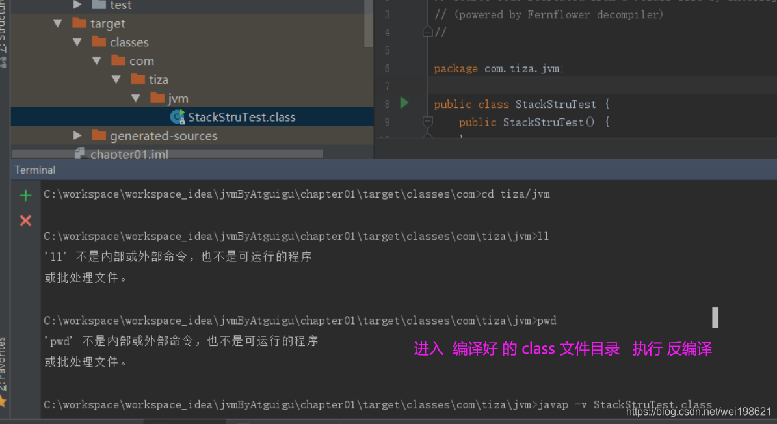Click the terminal vertical scrollbar thumb
Screen dimensions: 777x424
pos(715,317)
